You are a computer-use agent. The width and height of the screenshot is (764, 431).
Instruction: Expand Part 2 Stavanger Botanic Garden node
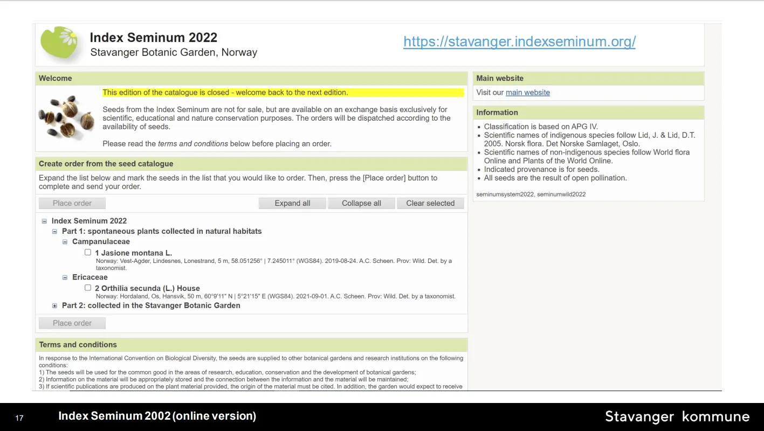click(54, 305)
